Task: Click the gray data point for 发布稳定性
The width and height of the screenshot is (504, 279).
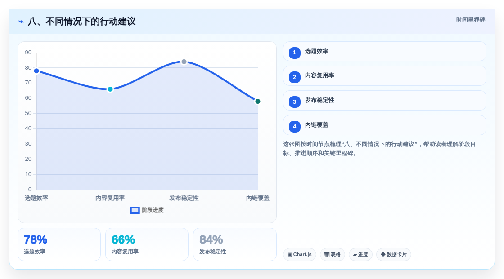Action: coord(184,62)
